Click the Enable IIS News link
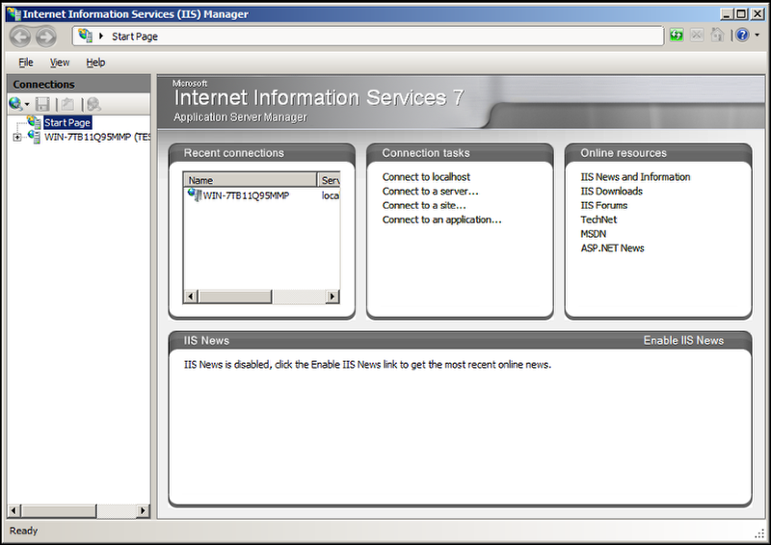The width and height of the screenshot is (771, 545). pyautogui.click(x=682, y=341)
